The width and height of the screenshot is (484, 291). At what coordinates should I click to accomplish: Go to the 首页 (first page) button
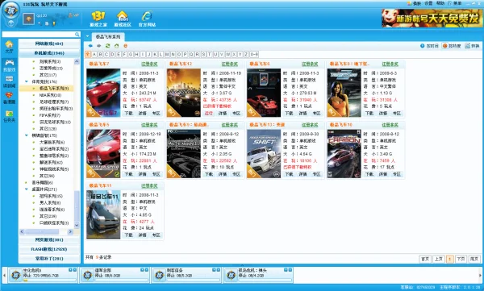click(x=425, y=259)
